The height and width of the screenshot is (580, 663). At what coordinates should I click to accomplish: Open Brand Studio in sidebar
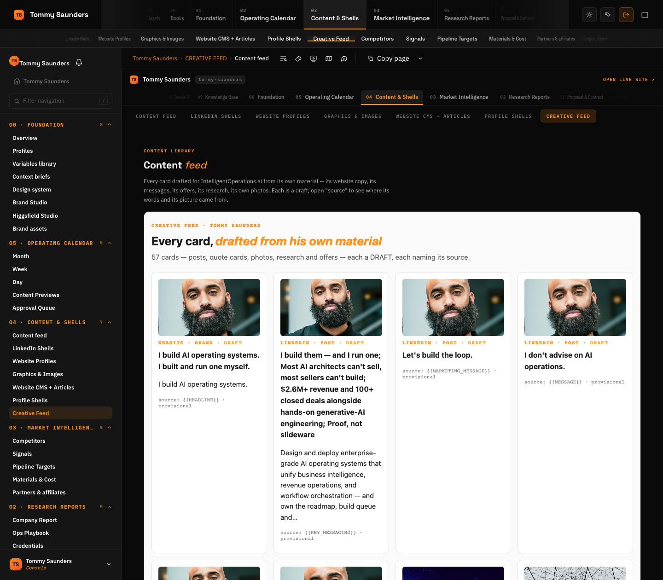coord(29,203)
